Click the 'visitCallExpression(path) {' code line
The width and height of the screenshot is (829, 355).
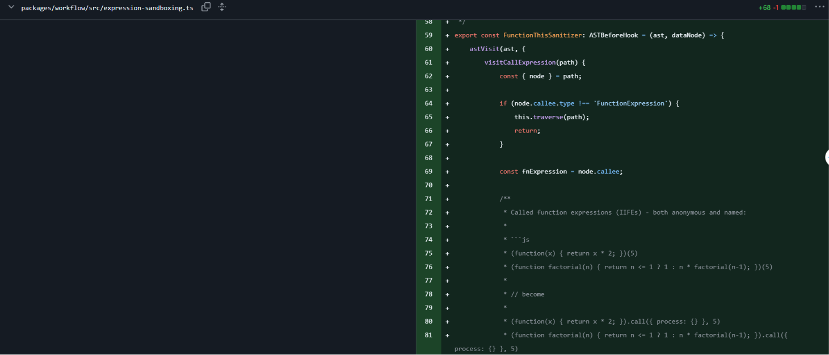point(535,62)
